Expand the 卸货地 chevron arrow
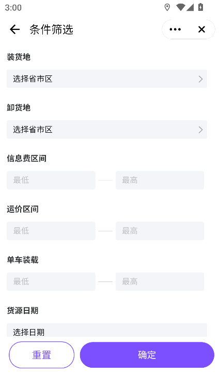This screenshot has height=391, width=220. pyautogui.click(x=200, y=130)
